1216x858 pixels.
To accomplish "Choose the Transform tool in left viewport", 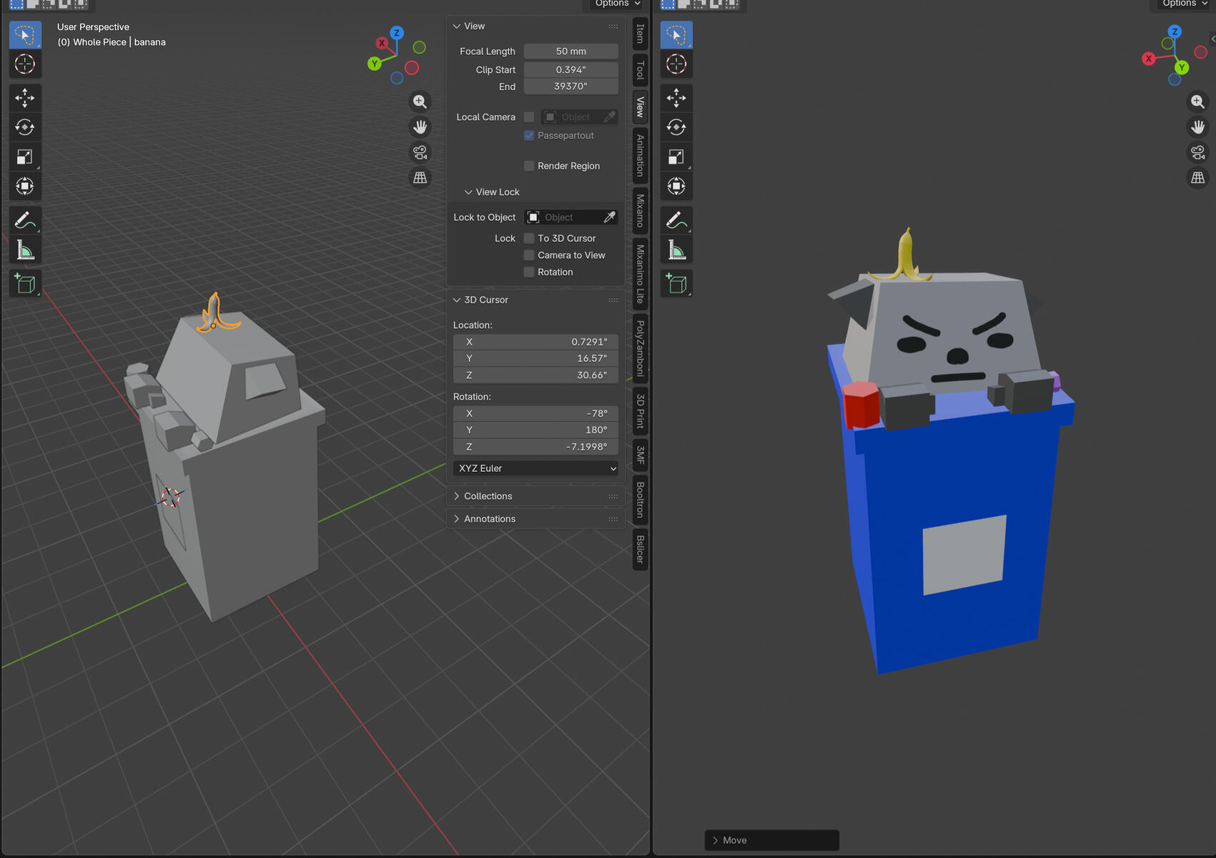I will (25, 187).
